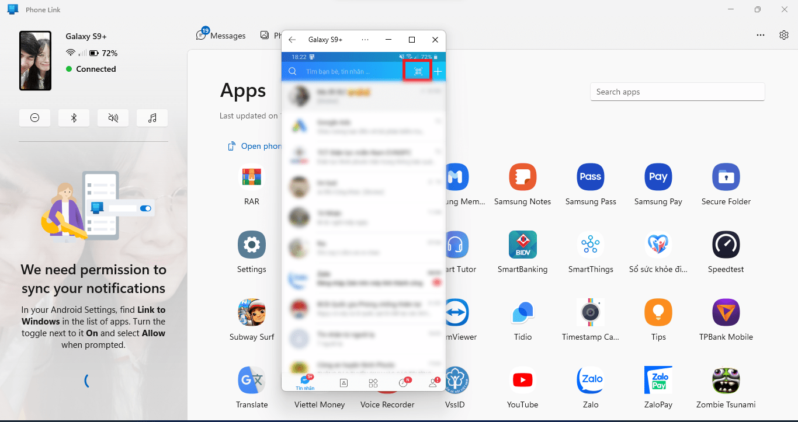
Task: Open Sổ sức khỏe điện tử app
Action: pos(658,245)
